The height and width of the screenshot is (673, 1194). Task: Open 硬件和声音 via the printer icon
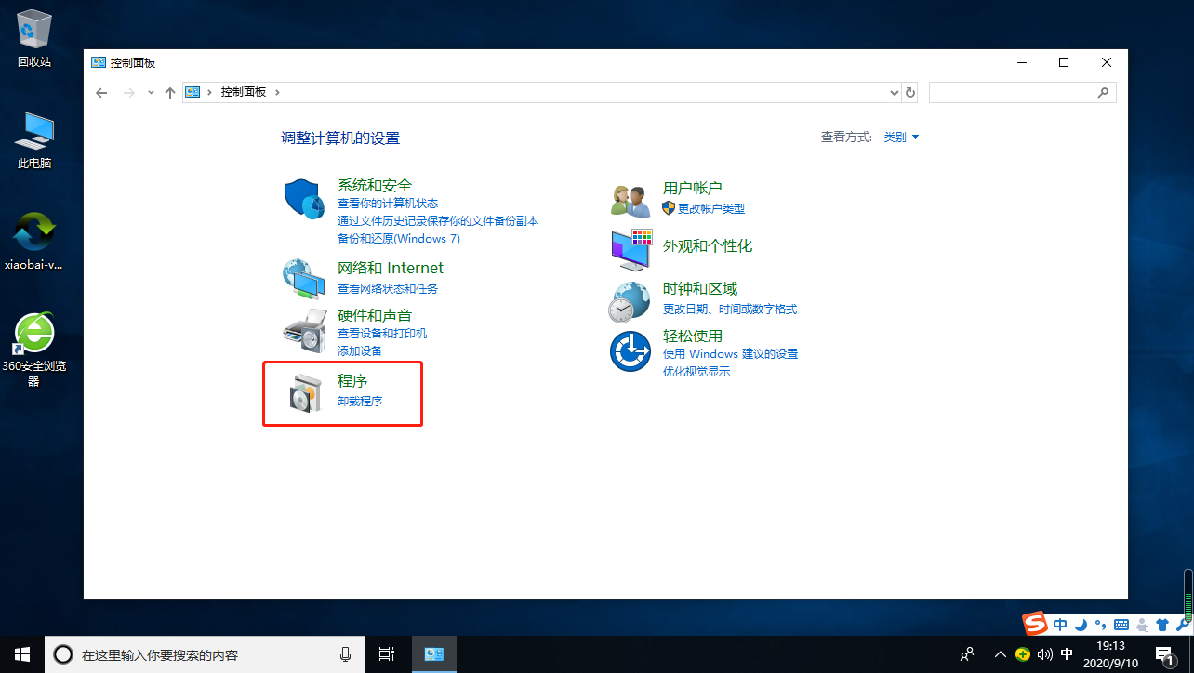[303, 330]
